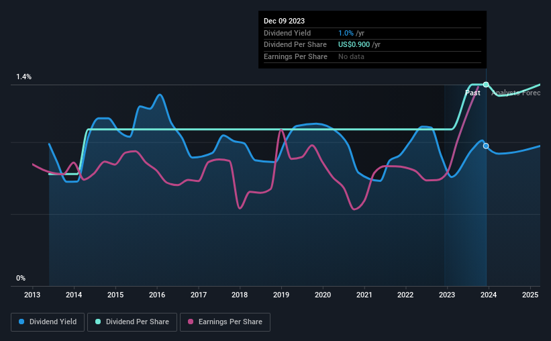Image resolution: width=551 pixels, height=341 pixels.
Task: Click the tooltip value '1.0% /yr'
Action: [x=351, y=33]
